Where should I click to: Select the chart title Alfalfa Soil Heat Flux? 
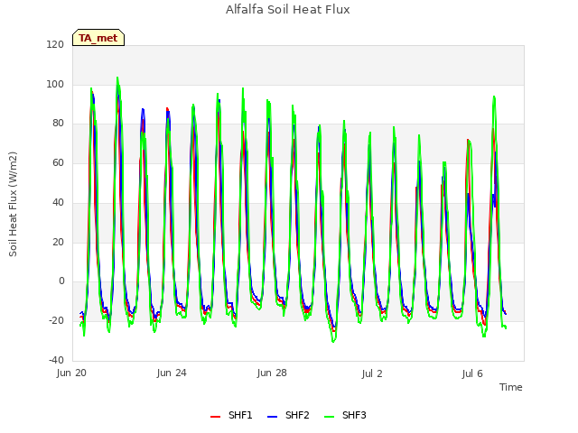pos(287,10)
